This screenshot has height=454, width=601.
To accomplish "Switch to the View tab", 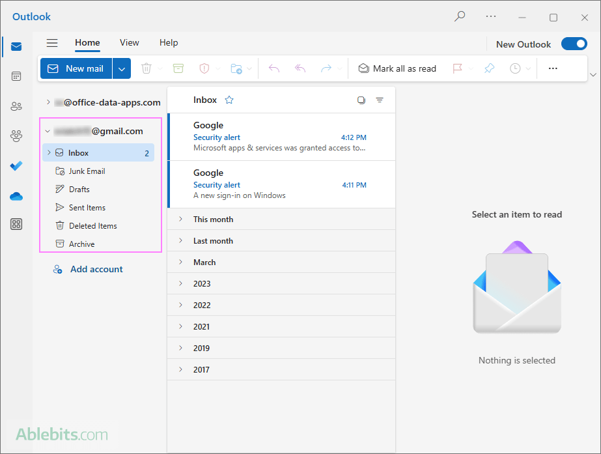I will [129, 43].
